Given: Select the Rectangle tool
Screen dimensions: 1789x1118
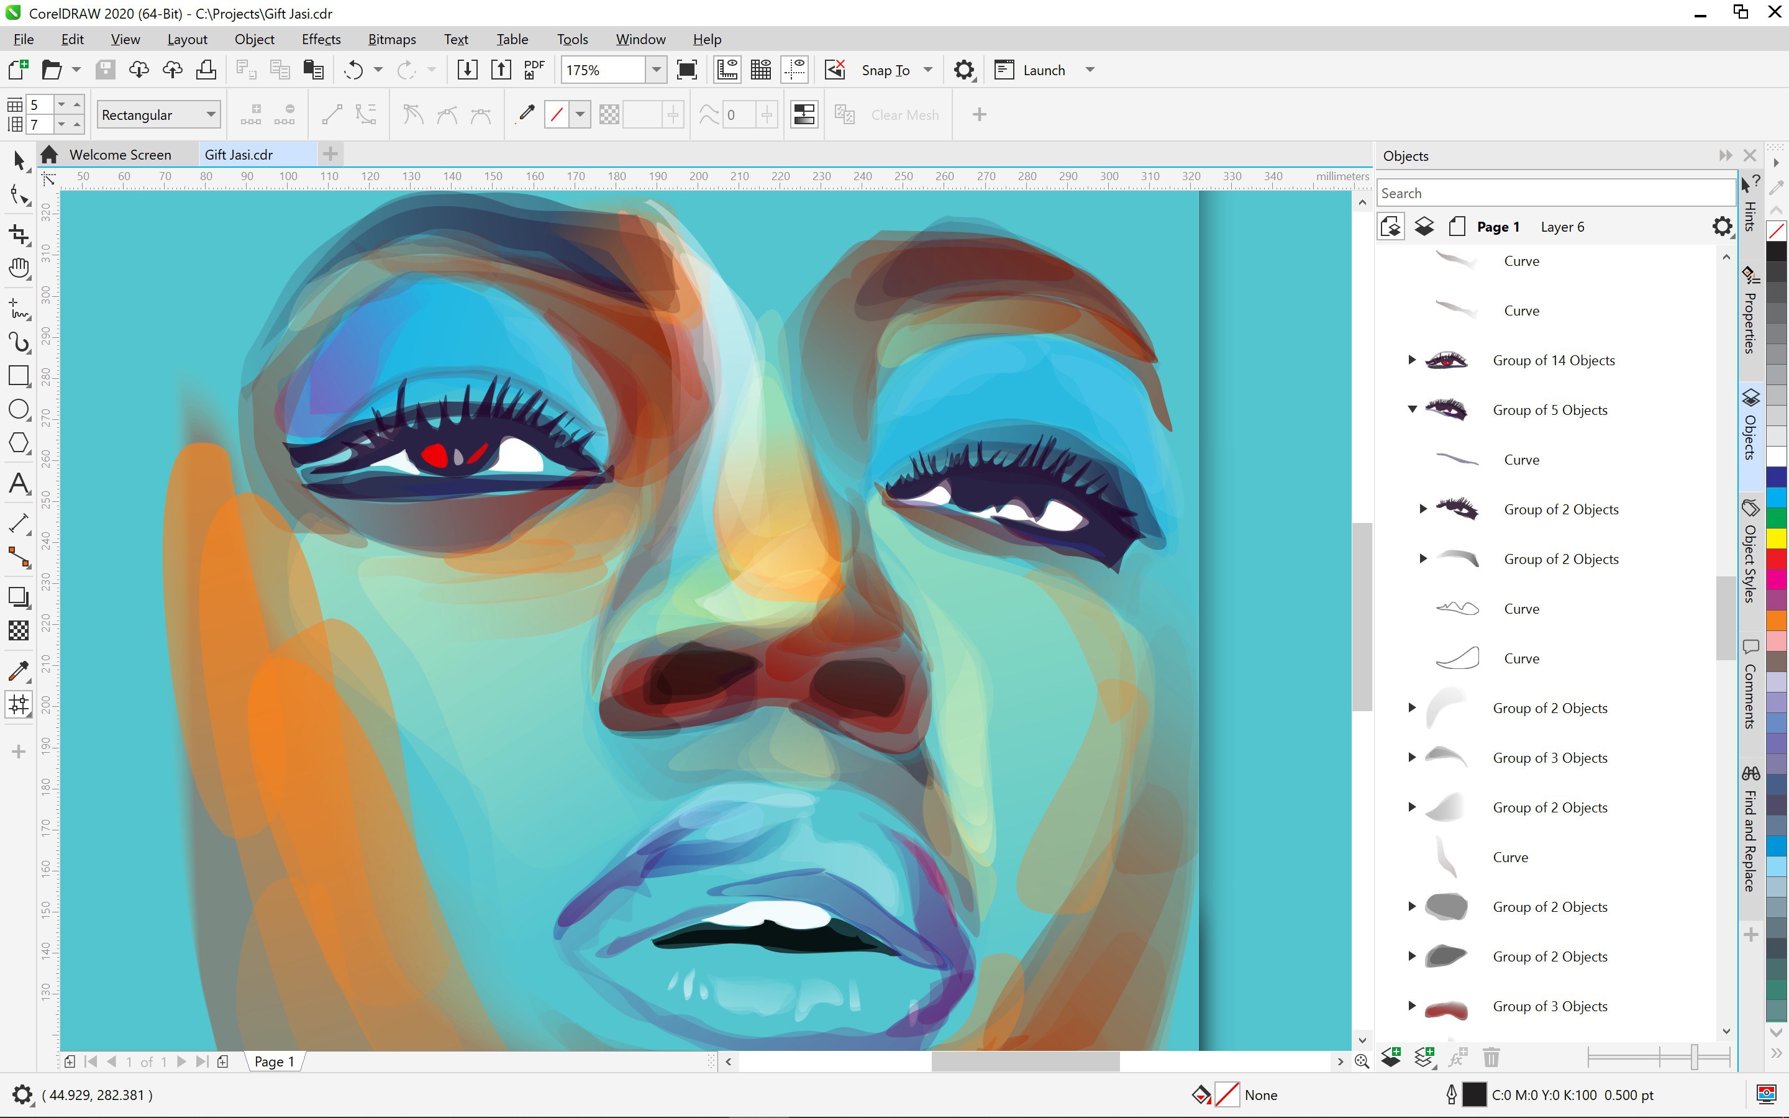Looking at the screenshot, I should click(x=19, y=376).
